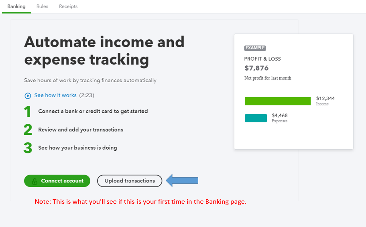Click the PROFIT & LOSS card title
Screen dimensions: 366x227
262,59
